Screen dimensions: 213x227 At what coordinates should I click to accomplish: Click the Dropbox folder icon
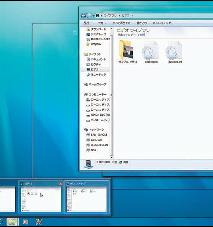(88, 44)
